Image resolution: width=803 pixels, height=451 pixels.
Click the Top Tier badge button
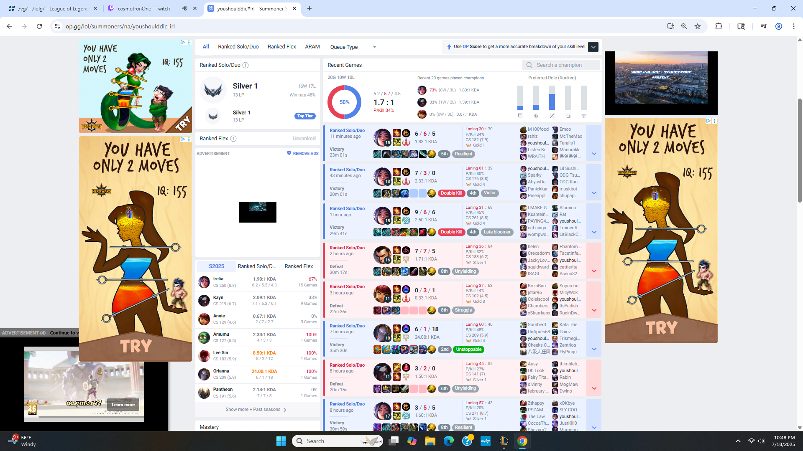(305, 116)
